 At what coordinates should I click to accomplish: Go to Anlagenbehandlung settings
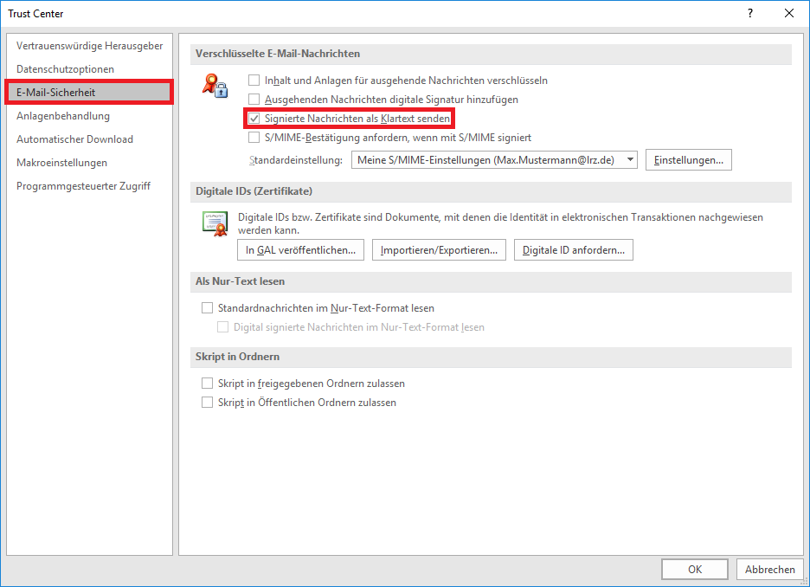(x=63, y=116)
